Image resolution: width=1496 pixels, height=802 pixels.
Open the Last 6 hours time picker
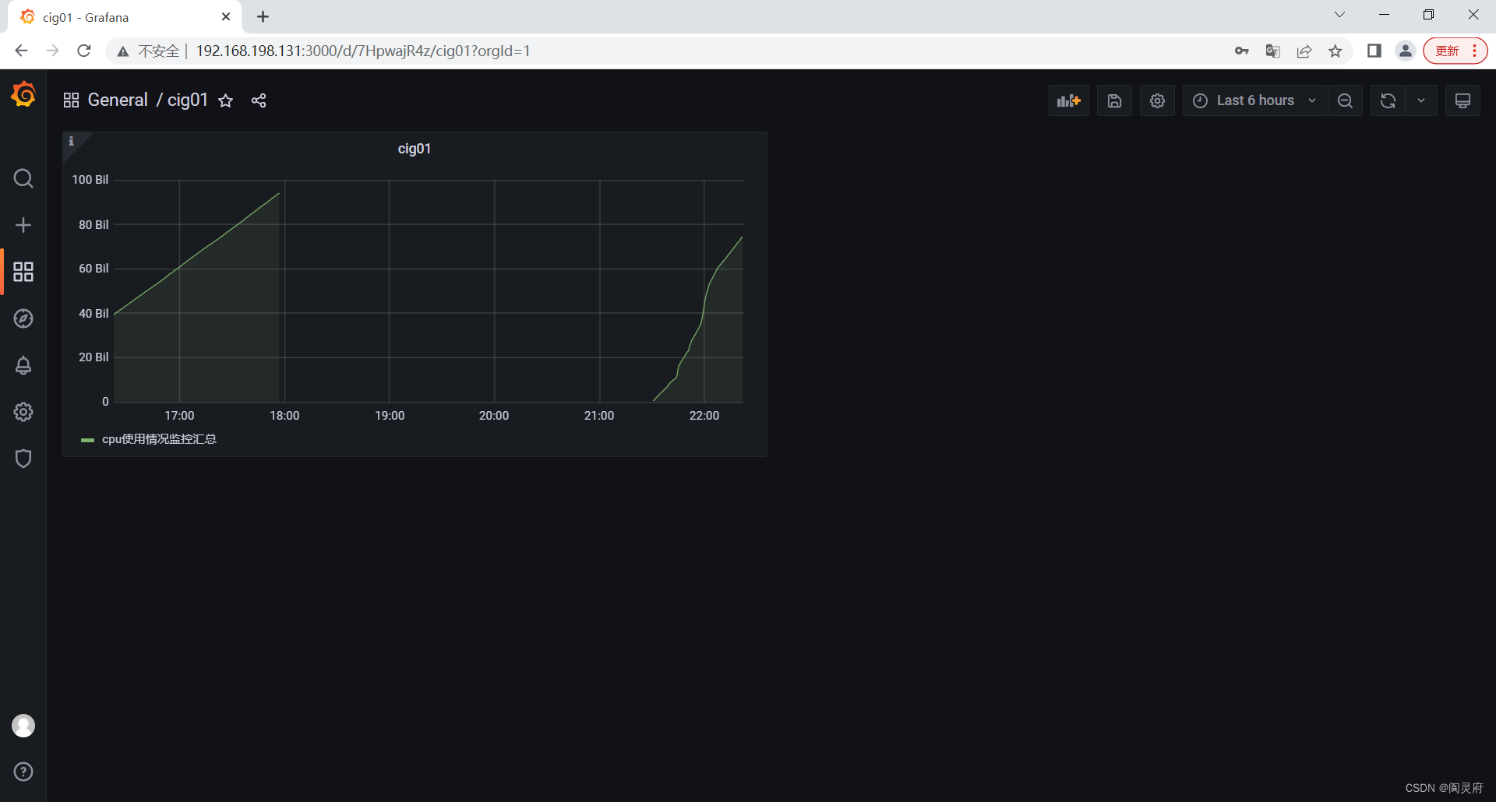pyautogui.click(x=1255, y=100)
